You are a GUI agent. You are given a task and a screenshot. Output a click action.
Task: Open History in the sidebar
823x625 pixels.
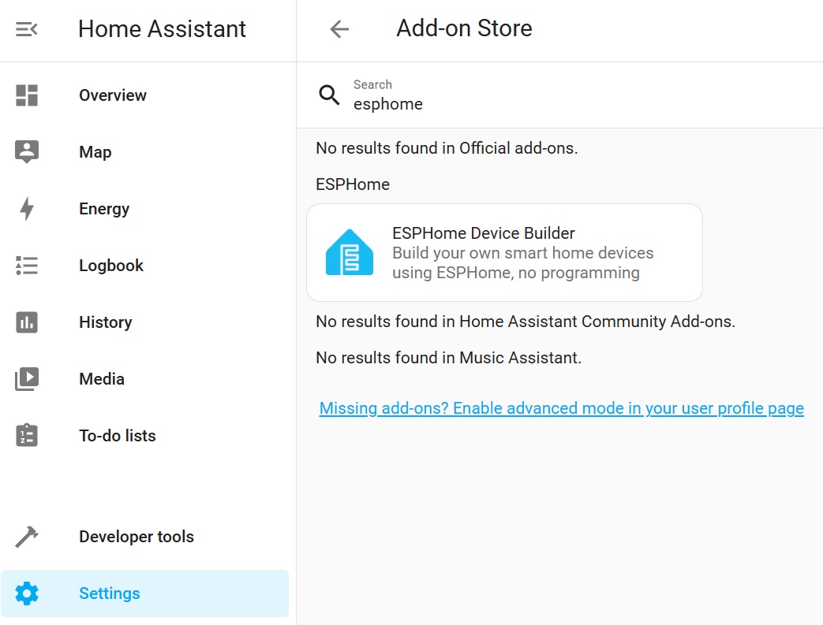(145, 322)
